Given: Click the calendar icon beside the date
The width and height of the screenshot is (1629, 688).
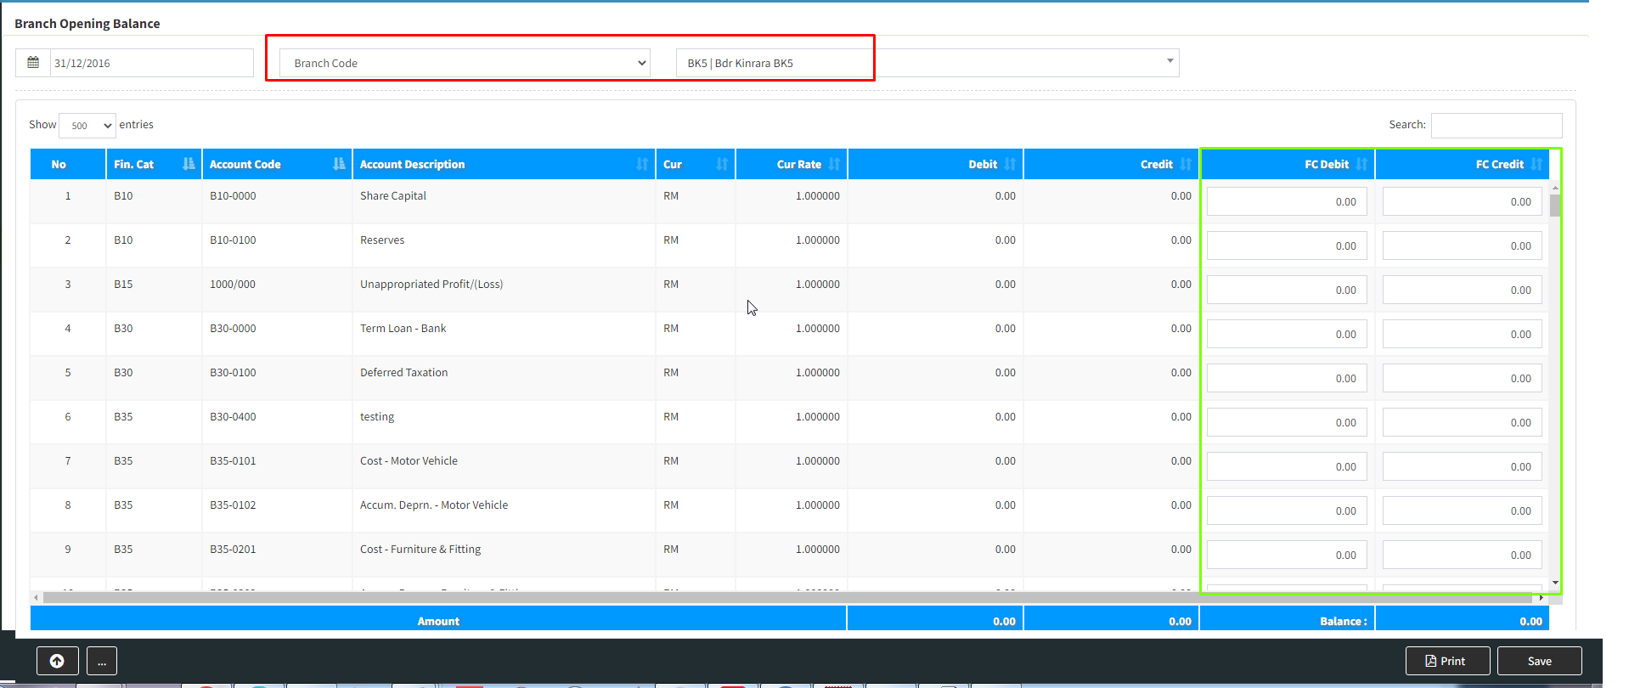Looking at the screenshot, I should tap(33, 63).
